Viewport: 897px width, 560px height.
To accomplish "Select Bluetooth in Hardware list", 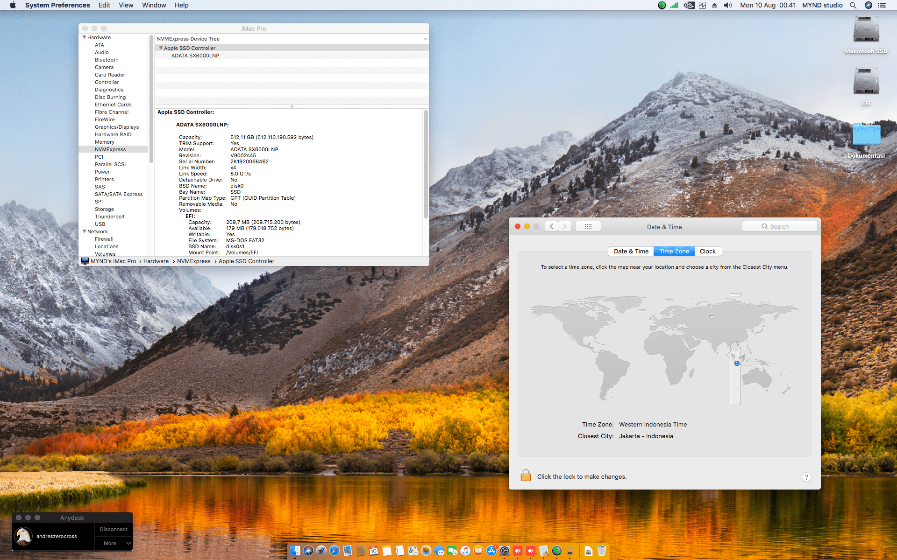I will pos(107,60).
